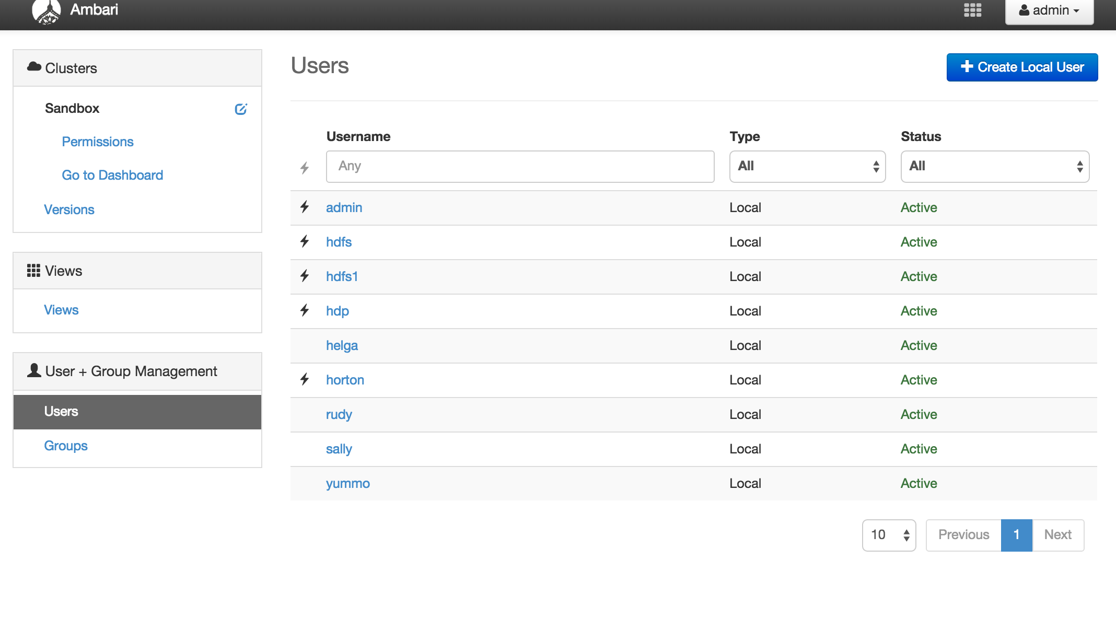Open the Status filter dropdown
The image size is (1116, 630).
(995, 167)
